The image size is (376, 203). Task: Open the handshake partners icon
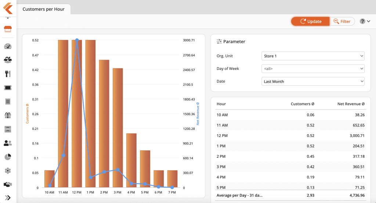click(8, 184)
